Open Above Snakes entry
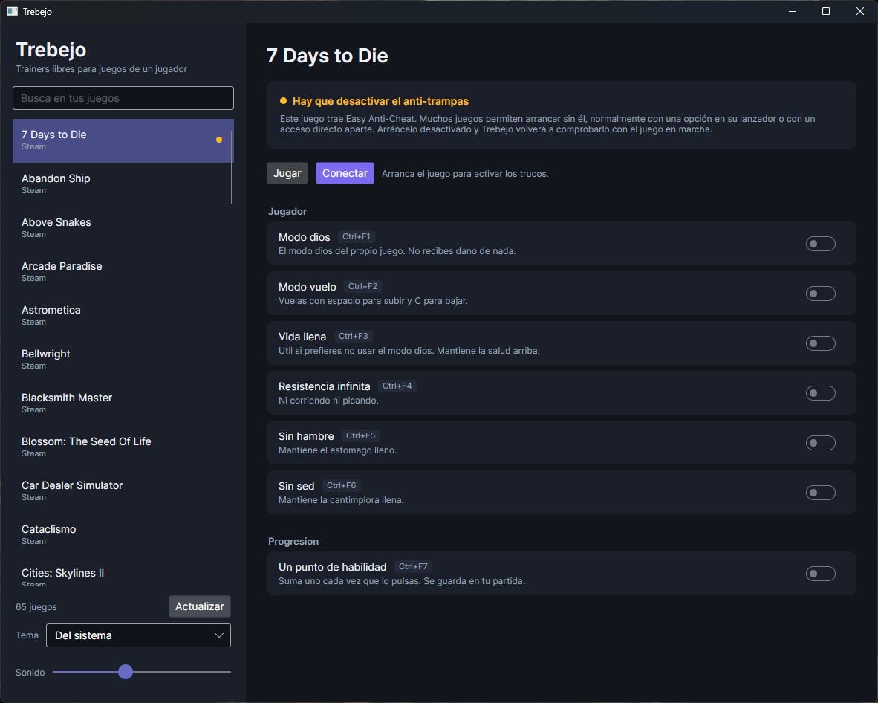 [122, 228]
